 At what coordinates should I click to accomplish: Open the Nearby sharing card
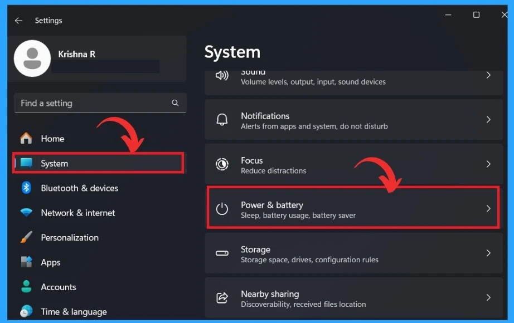click(x=353, y=297)
